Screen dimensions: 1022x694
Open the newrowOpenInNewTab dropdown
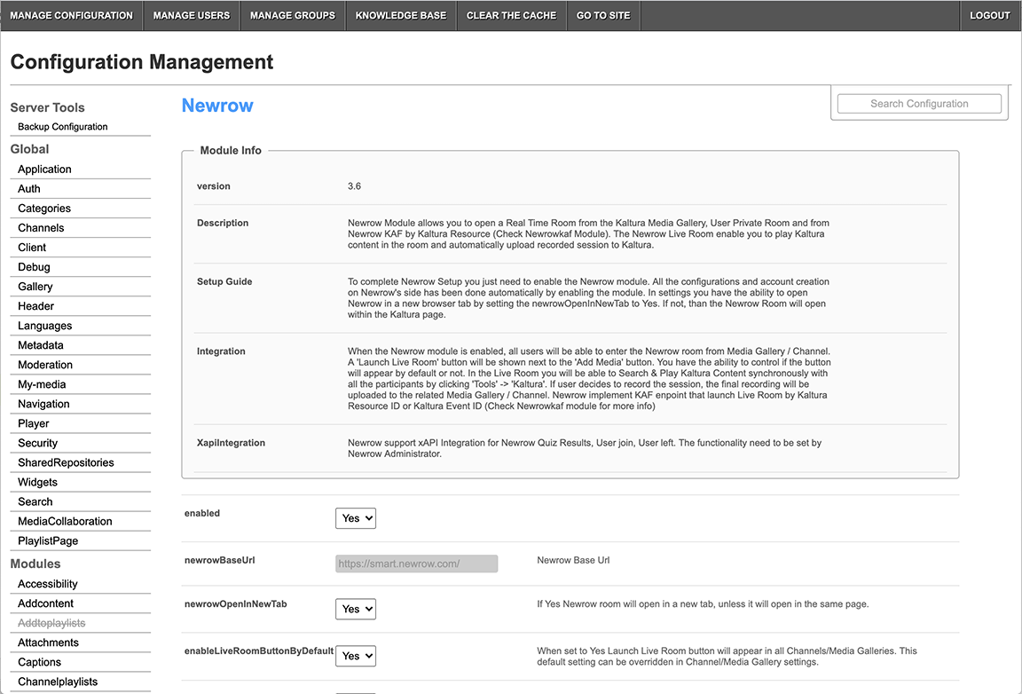coord(356,609)
